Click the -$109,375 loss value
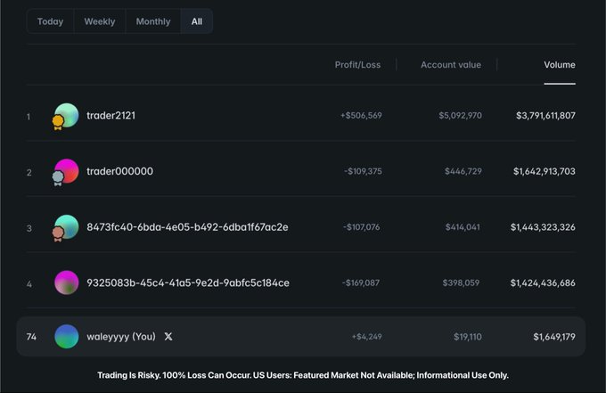The width and height of the screenshot is (606, 393). (x=363, y=171)
